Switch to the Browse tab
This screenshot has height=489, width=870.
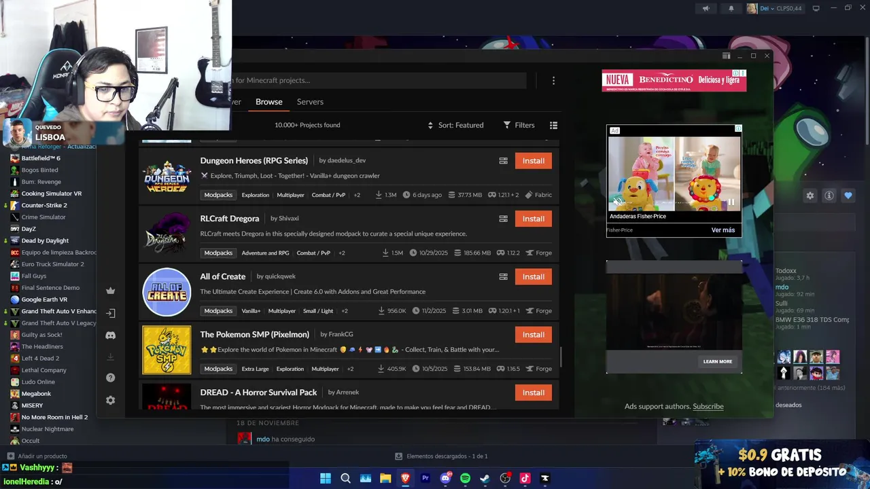coord(269,102)
